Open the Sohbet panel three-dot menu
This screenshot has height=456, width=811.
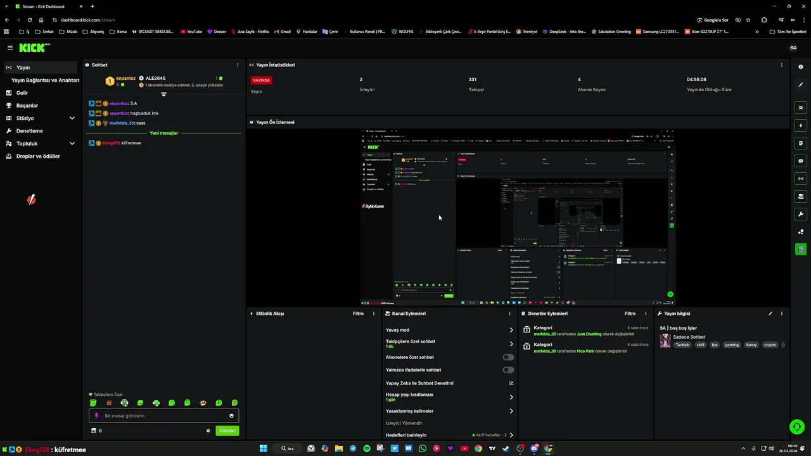point(238,65)
